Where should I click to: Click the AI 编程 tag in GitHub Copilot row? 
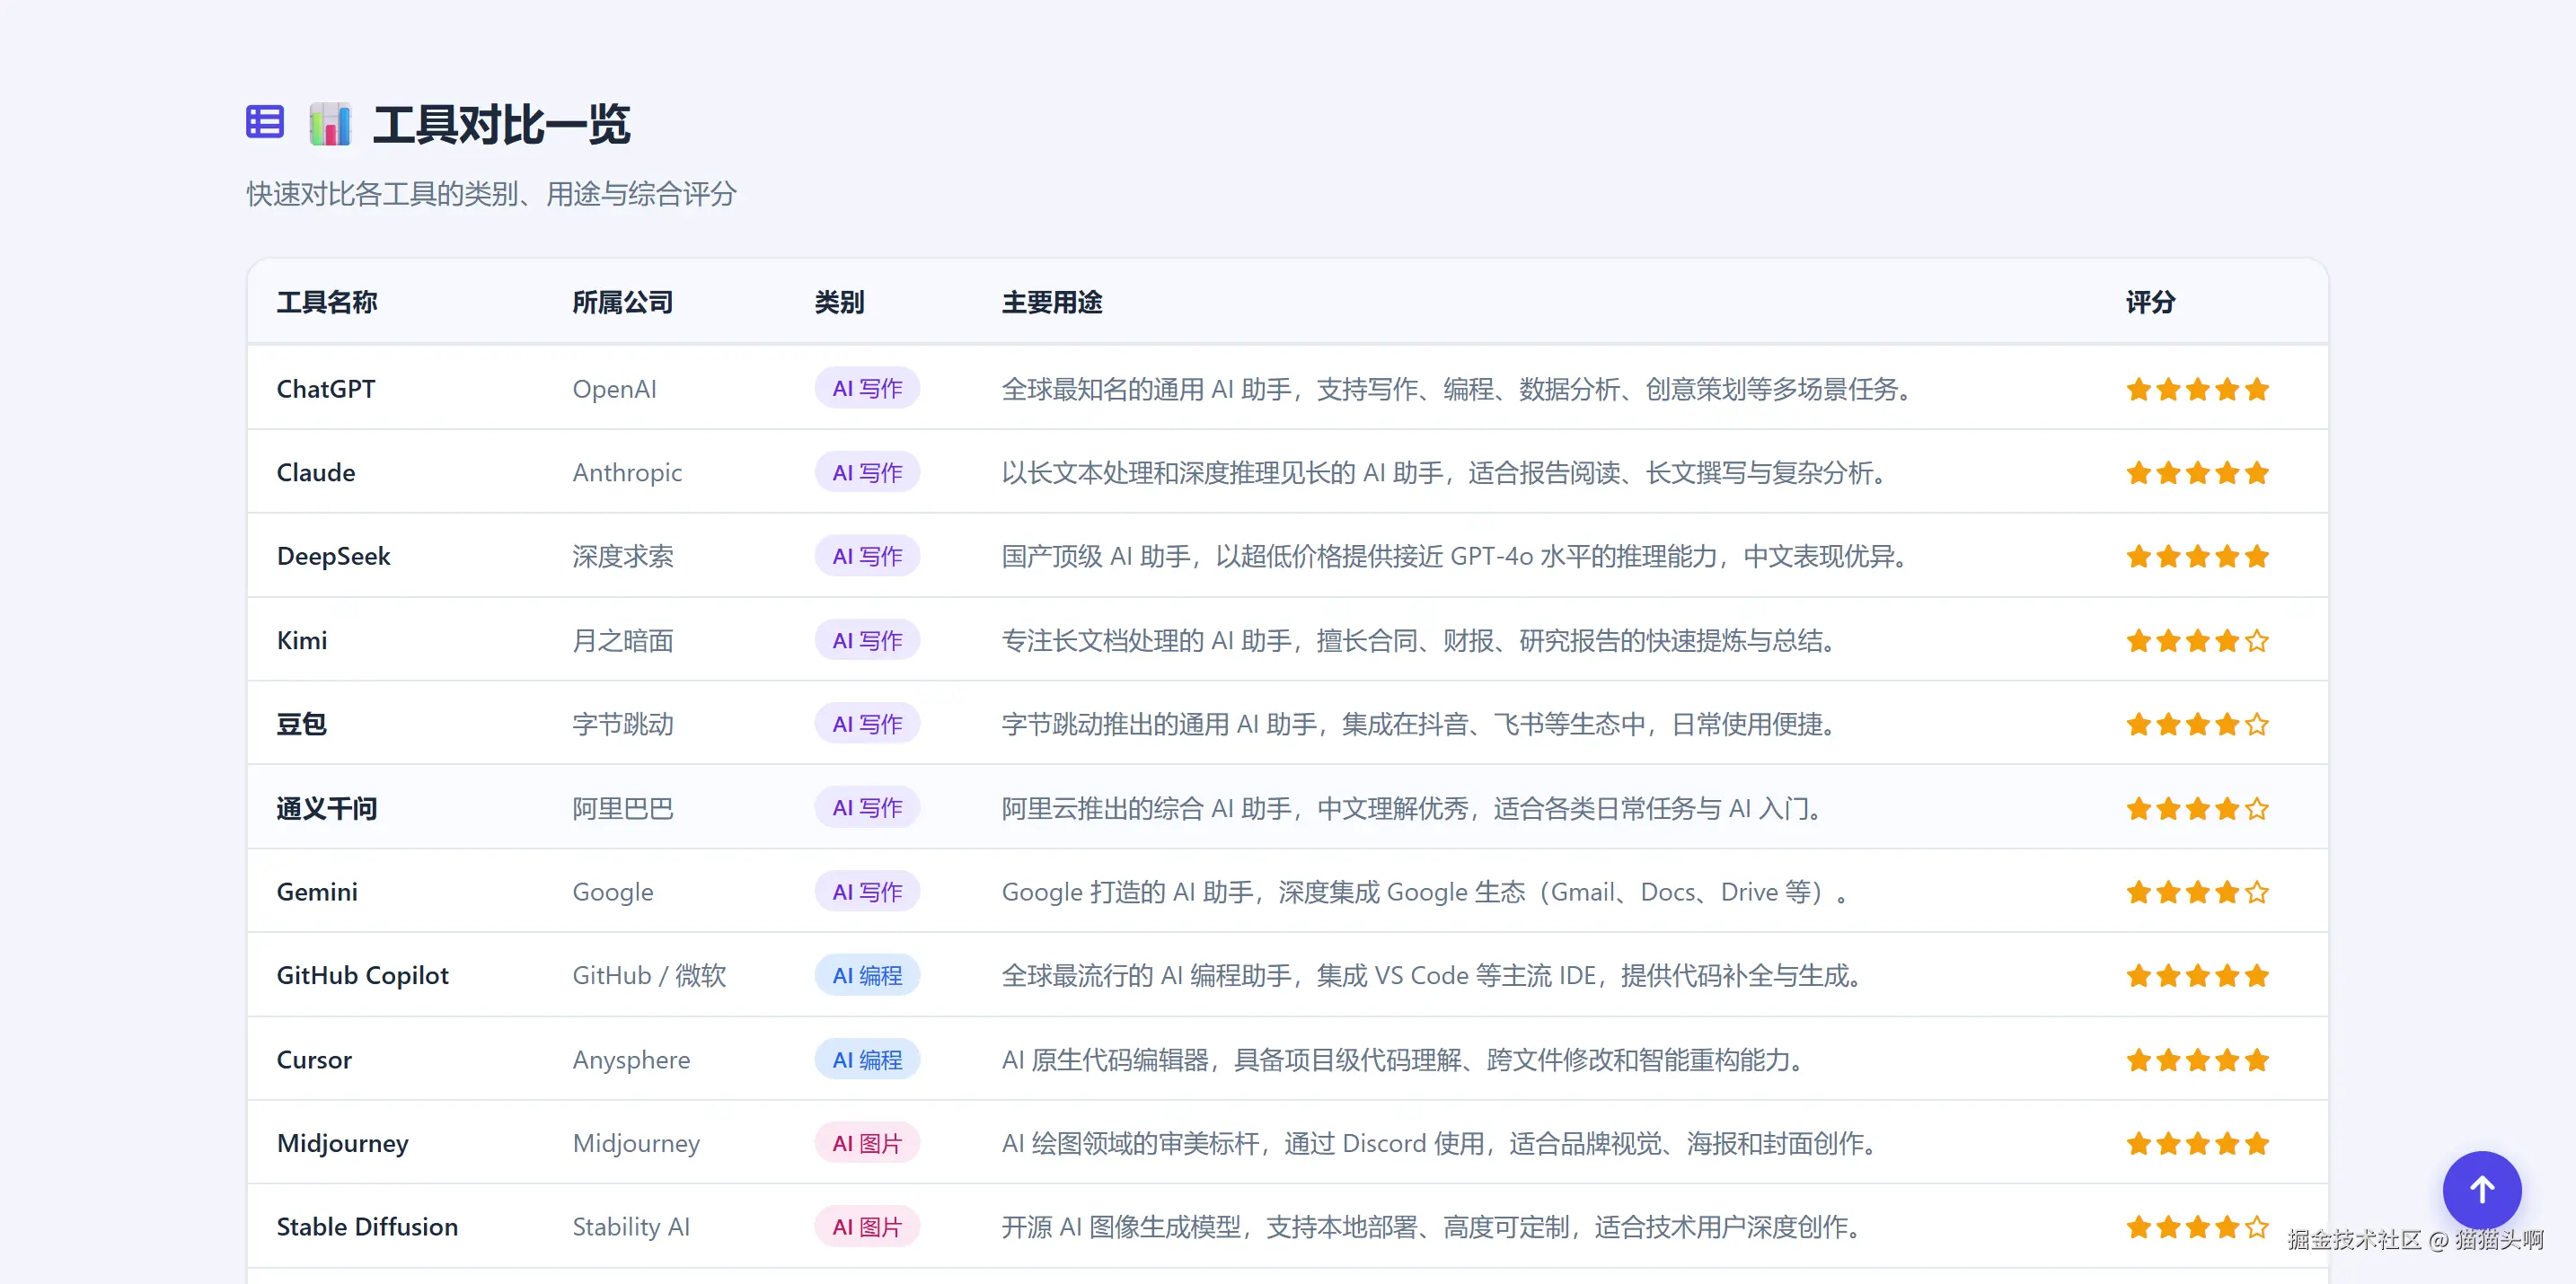[867, 975]
